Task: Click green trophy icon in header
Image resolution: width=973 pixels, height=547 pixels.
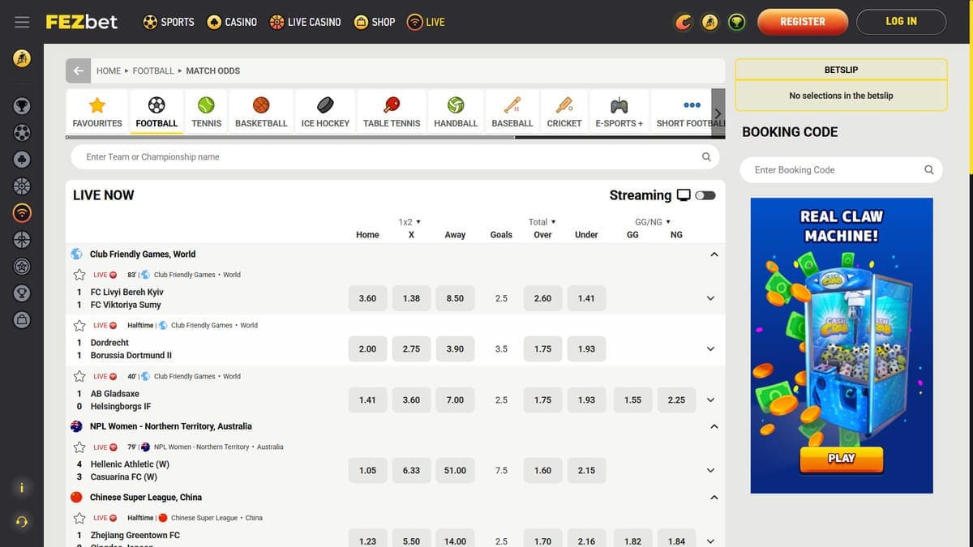Action: point(736,22)
